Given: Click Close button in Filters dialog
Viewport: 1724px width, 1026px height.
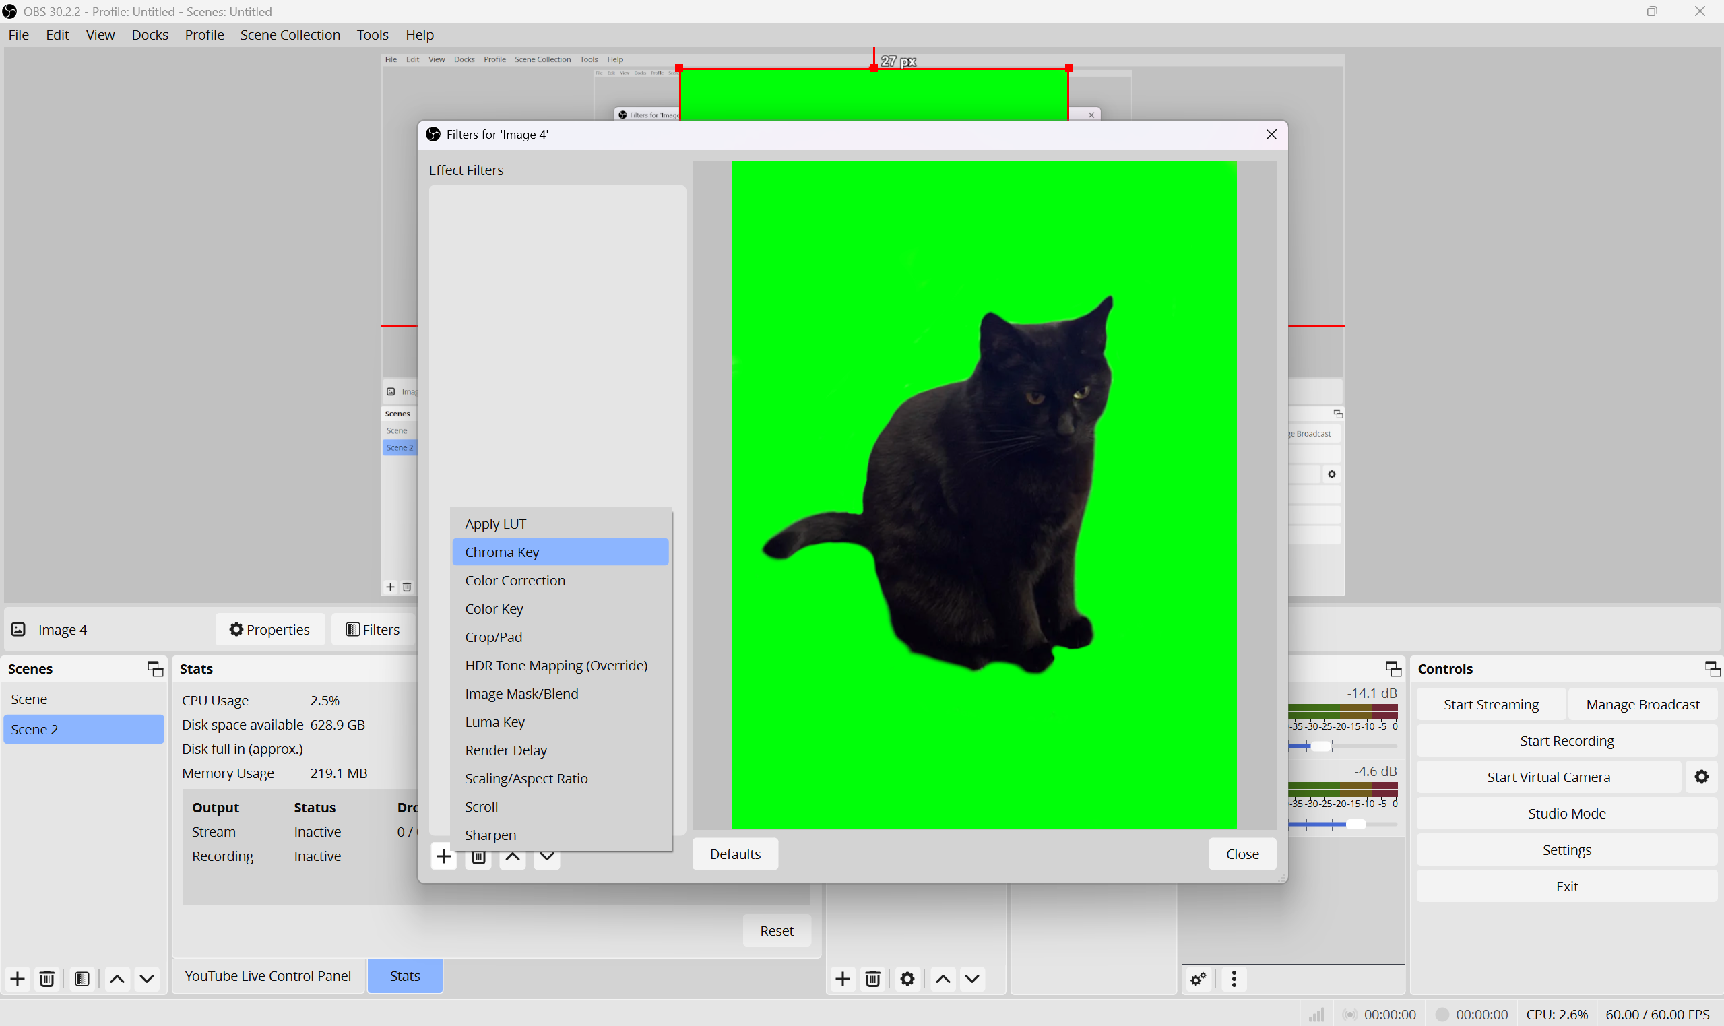Looking at the screenshot, I should coord(1243,854).
